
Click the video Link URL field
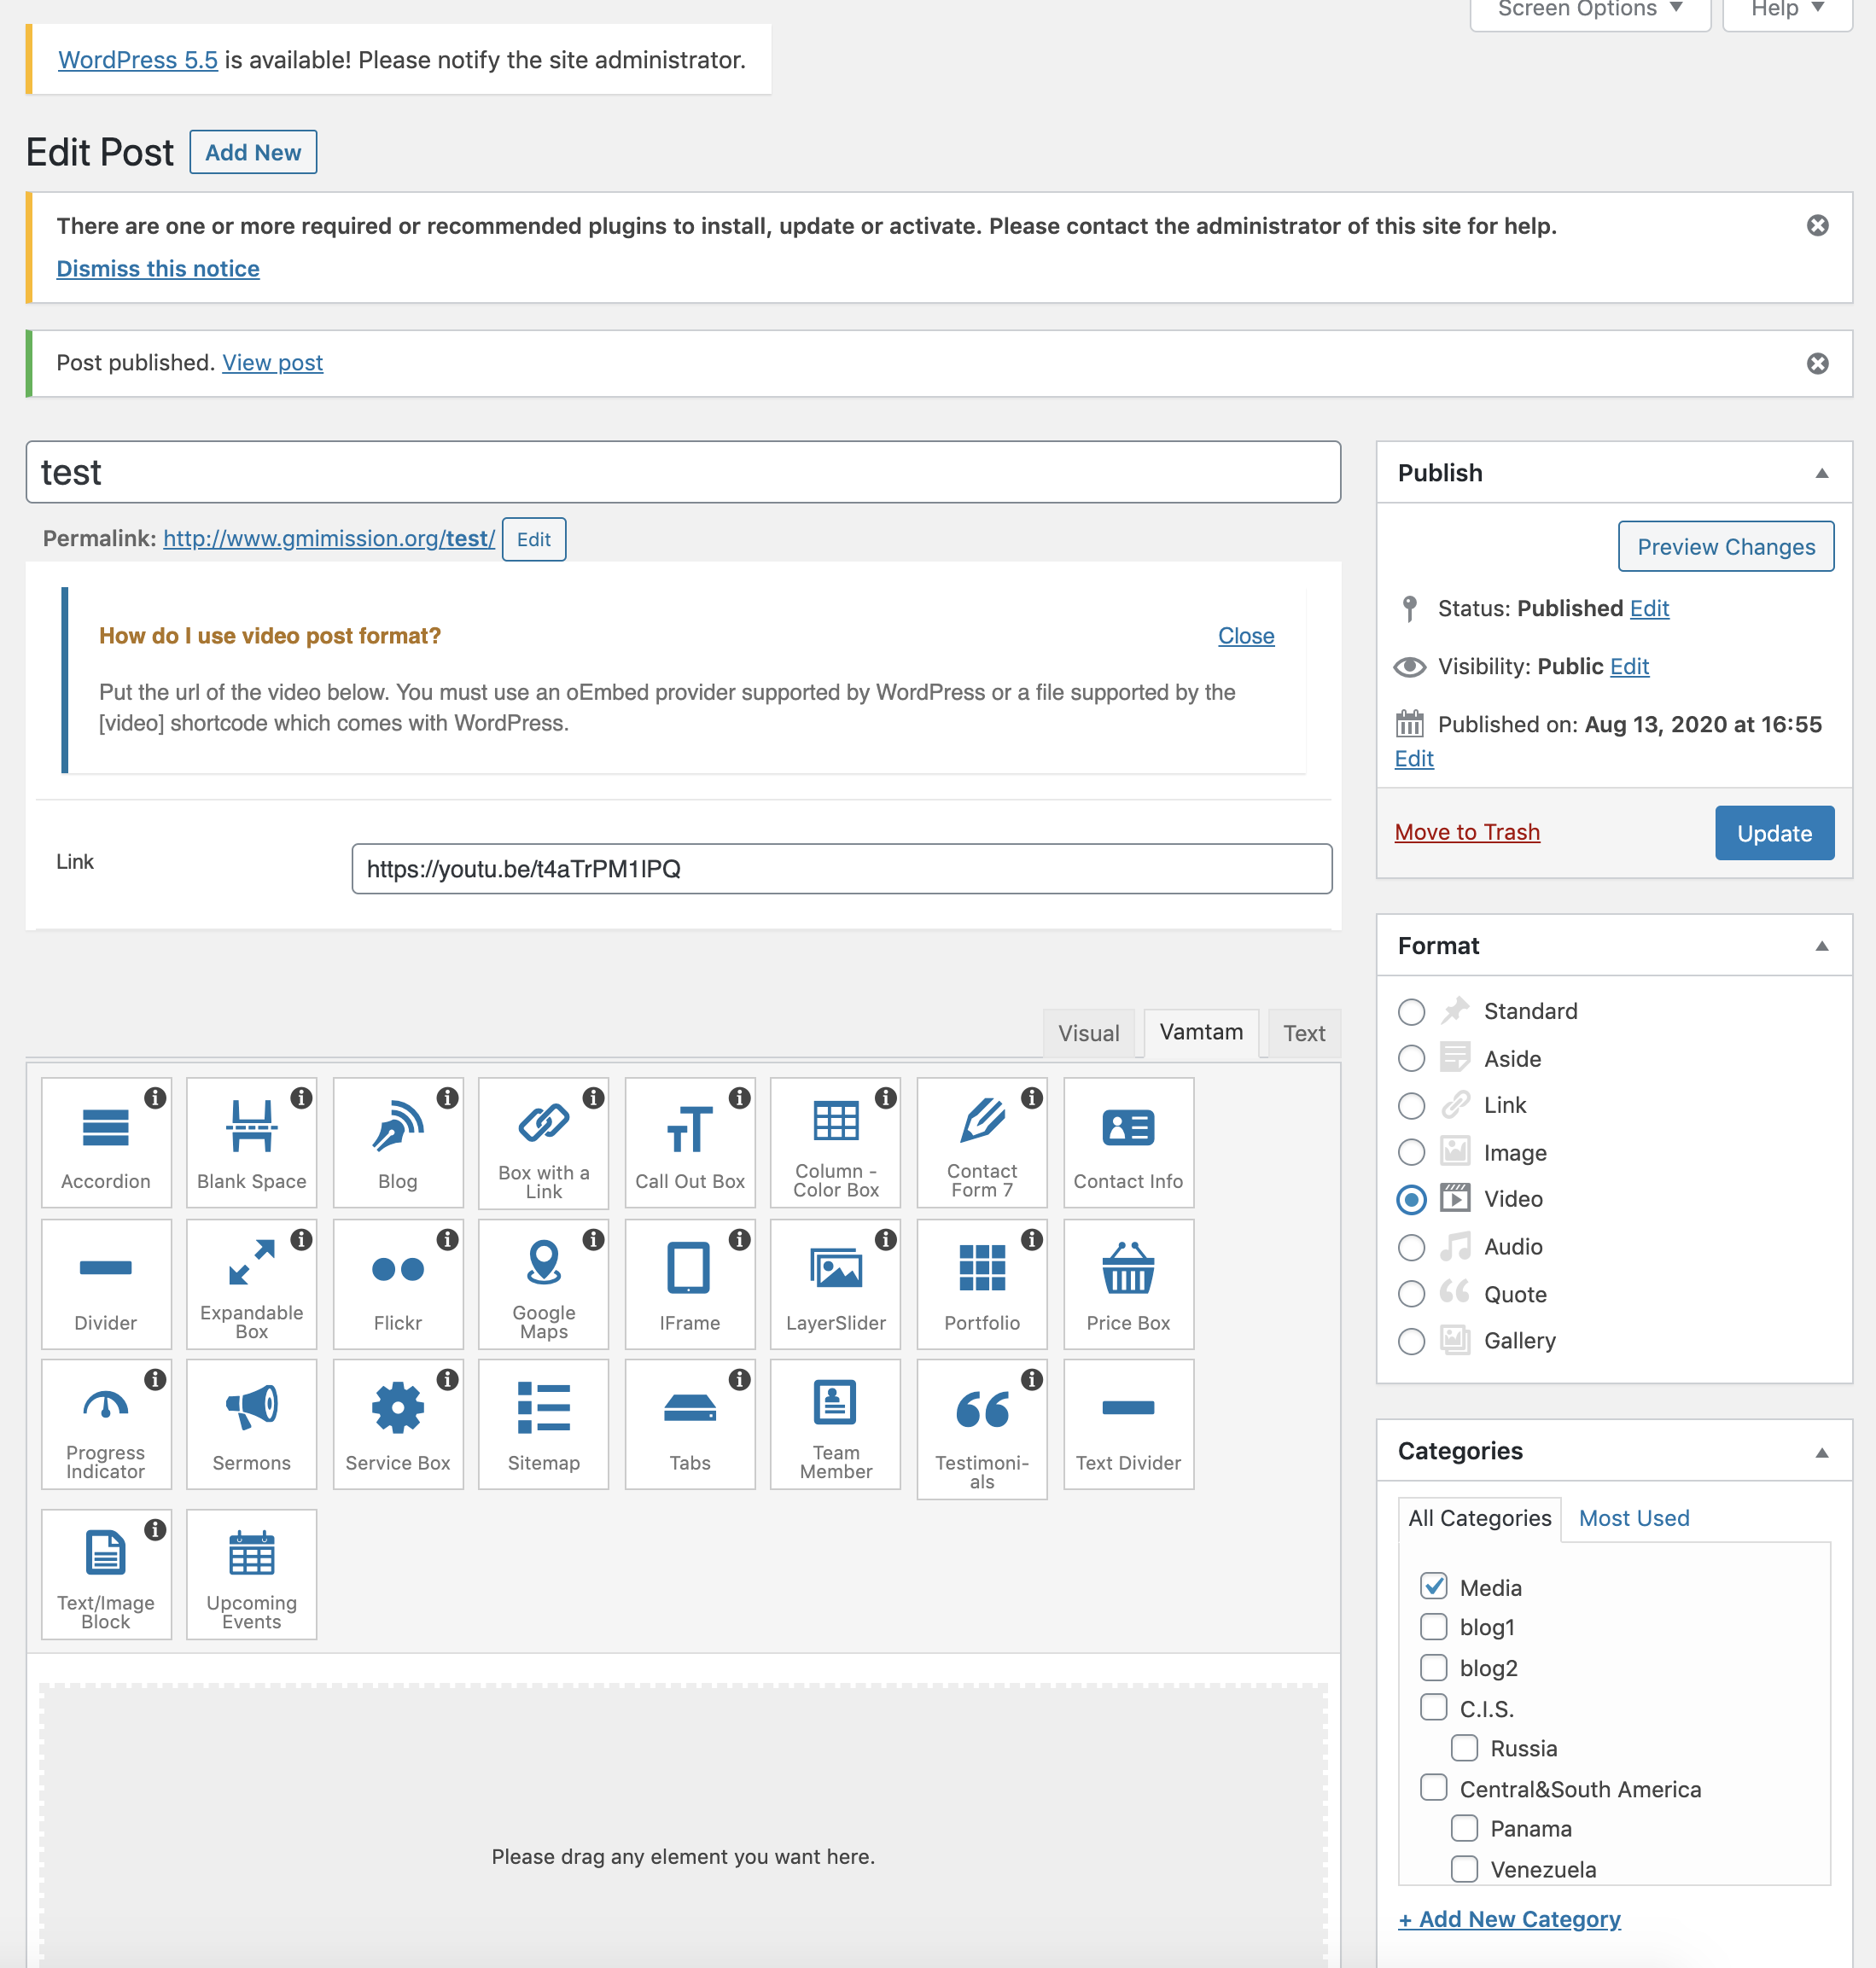841,869
